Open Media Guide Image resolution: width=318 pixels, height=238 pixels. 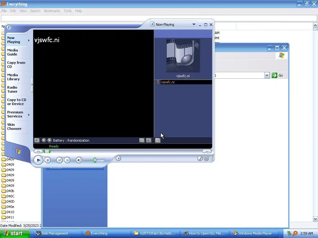click(12, 52)
